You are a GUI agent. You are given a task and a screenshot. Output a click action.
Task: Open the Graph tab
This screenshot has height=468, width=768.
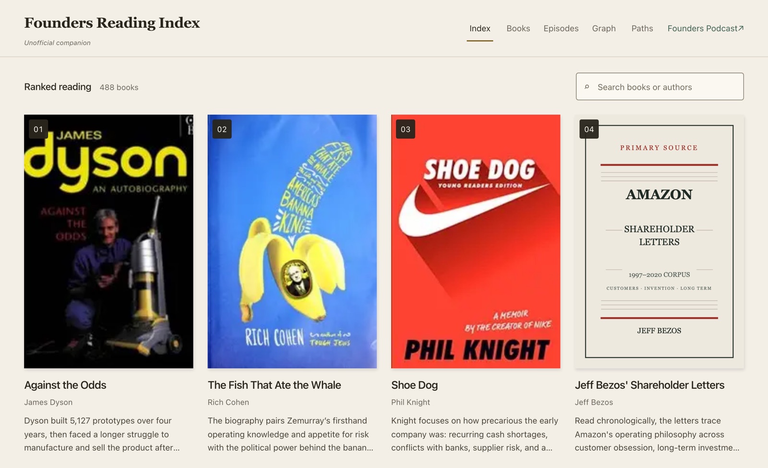(x=604, y=28)
